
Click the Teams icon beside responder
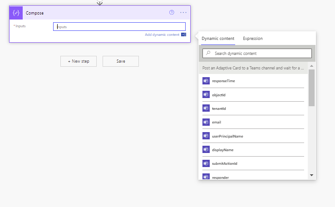click(206, 177)
